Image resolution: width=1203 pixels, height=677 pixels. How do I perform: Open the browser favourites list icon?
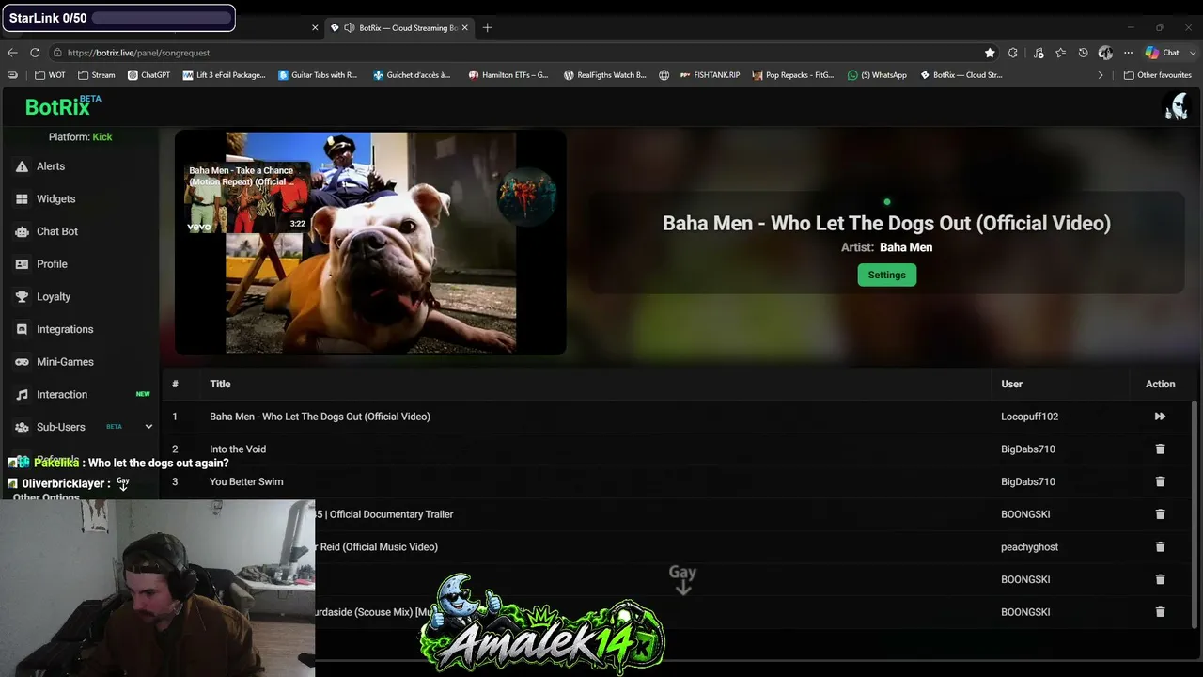coord(1060,53)
